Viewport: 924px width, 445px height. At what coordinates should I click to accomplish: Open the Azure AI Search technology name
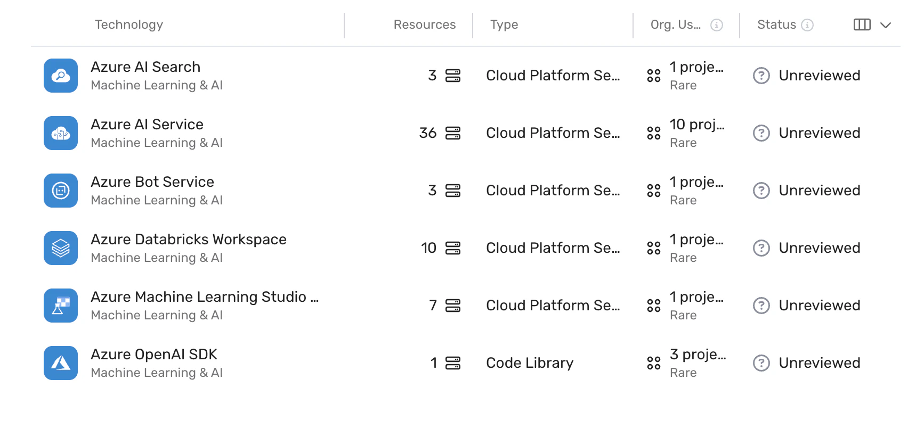[145, 67]
